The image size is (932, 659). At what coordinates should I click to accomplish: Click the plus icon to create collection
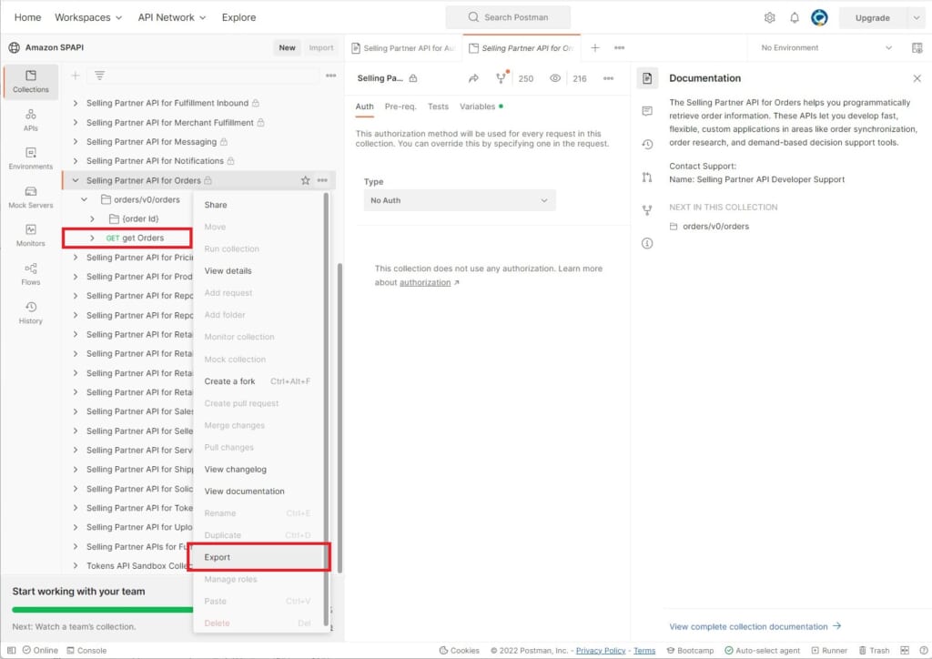[x=76, y=76]
